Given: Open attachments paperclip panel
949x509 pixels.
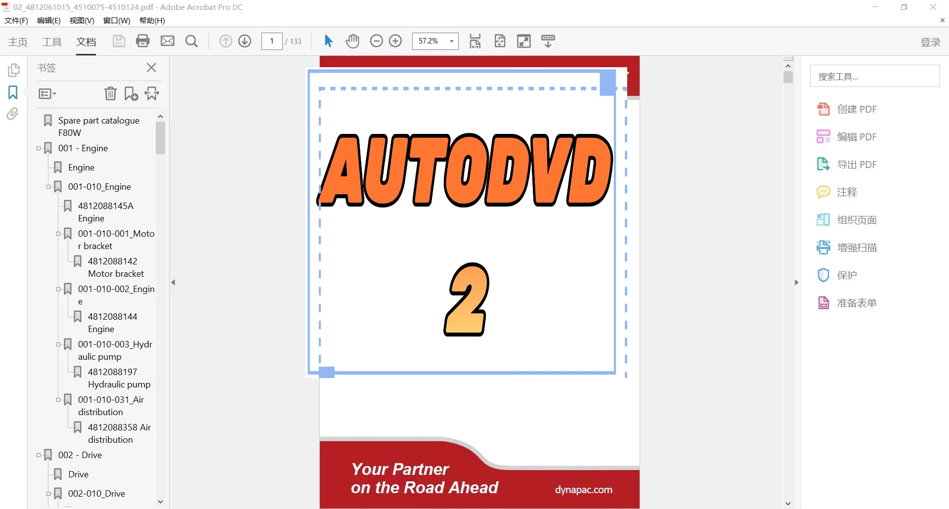Looking at the screenshot, I should 13,114.
